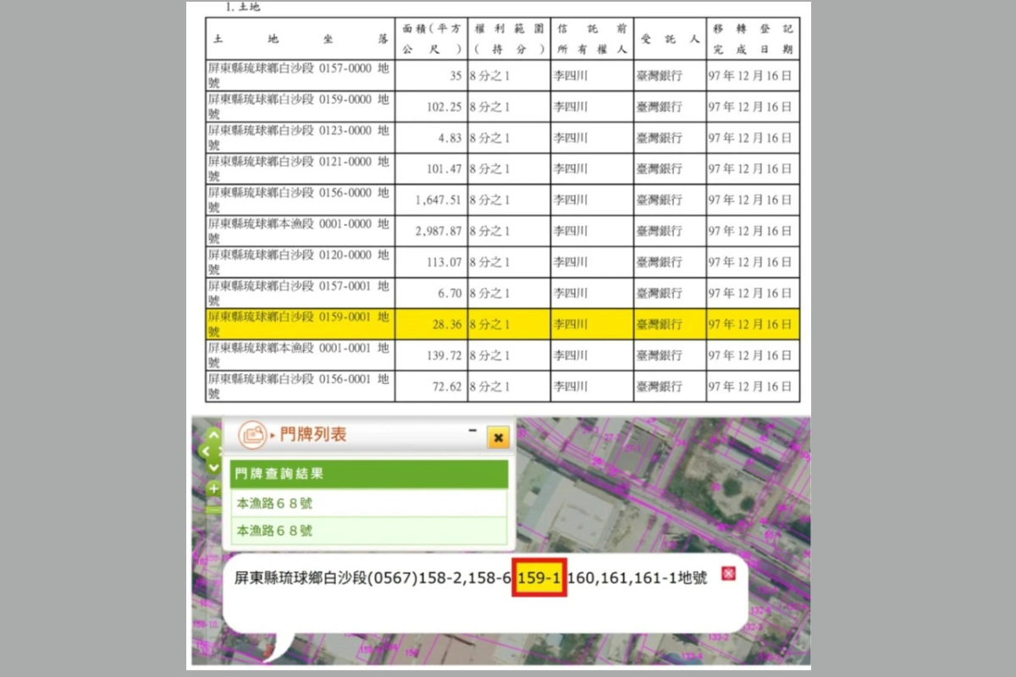Zoom out using the minus map icon
The image size is (1016, 677).
213,509
